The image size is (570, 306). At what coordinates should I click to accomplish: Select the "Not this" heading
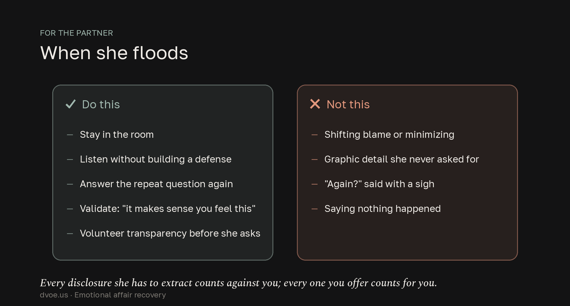(348, 104)
